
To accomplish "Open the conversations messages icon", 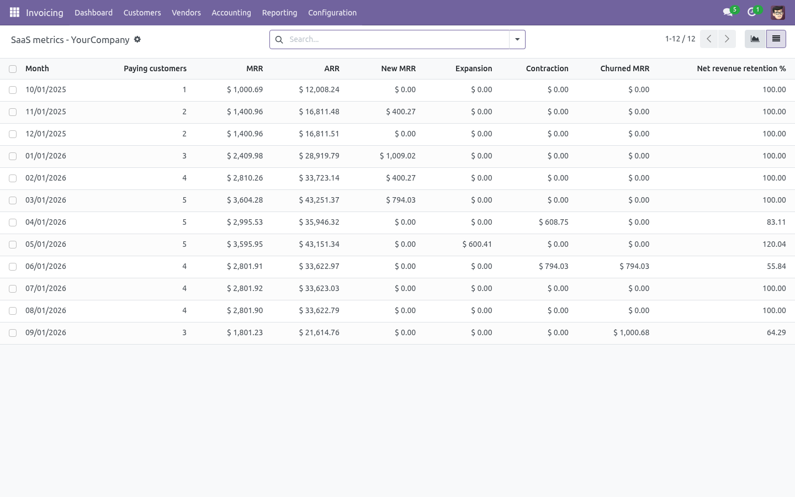I will tap(728, 12).
